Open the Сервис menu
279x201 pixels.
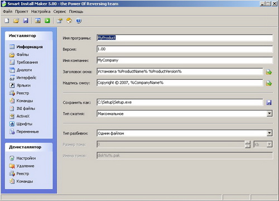coord(60,12)
